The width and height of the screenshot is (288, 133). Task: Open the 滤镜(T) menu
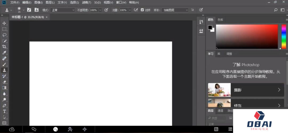click(x=86, y=3)
